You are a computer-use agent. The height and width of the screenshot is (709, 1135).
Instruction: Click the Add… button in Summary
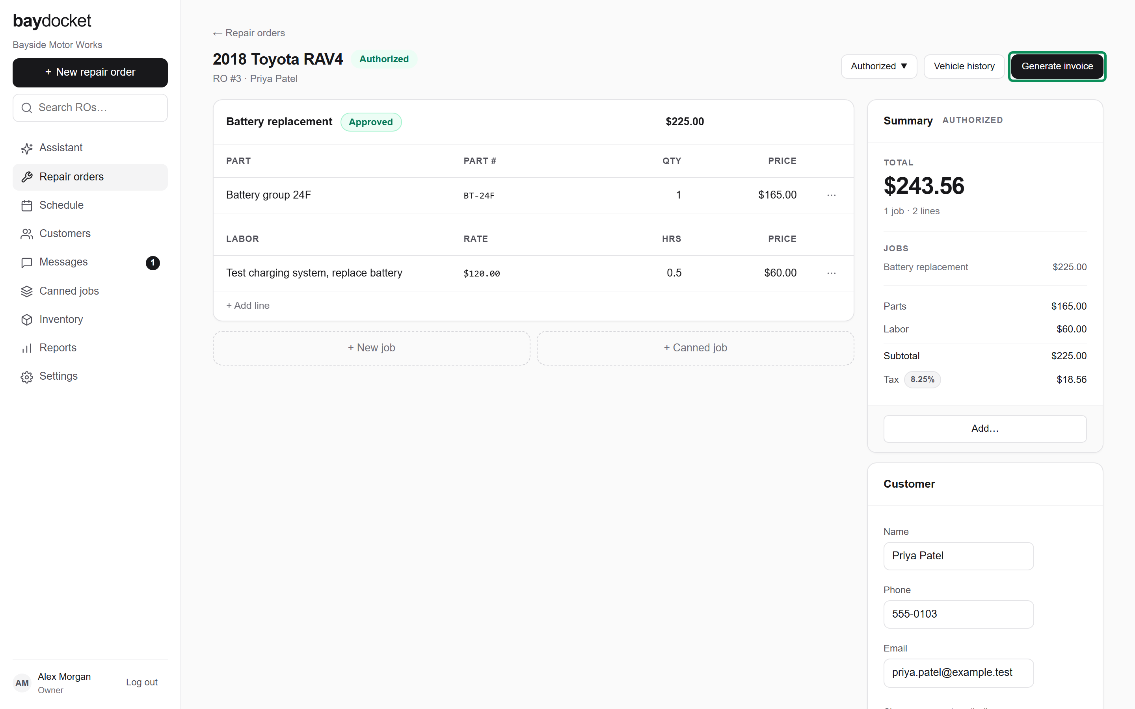(x=984, y=429)
